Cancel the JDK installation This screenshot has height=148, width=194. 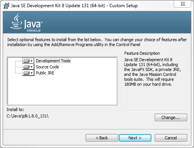pos(171,138)
